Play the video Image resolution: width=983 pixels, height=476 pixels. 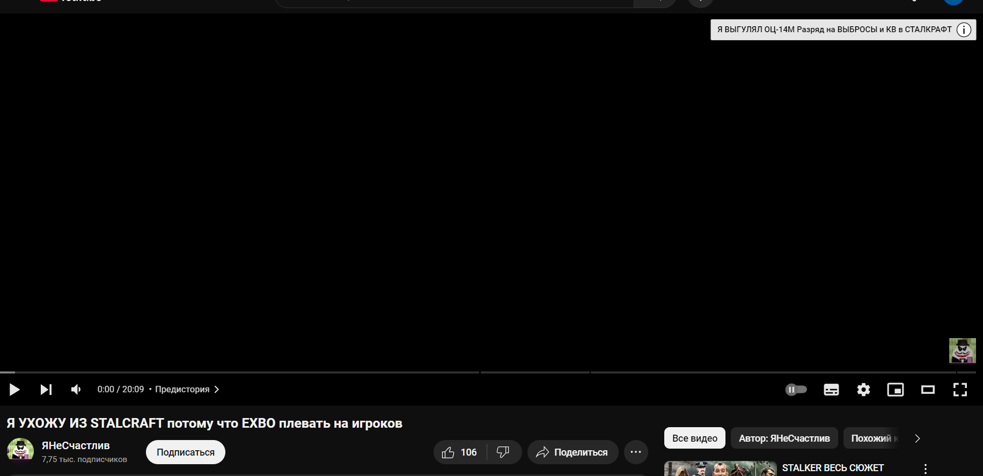14,390
